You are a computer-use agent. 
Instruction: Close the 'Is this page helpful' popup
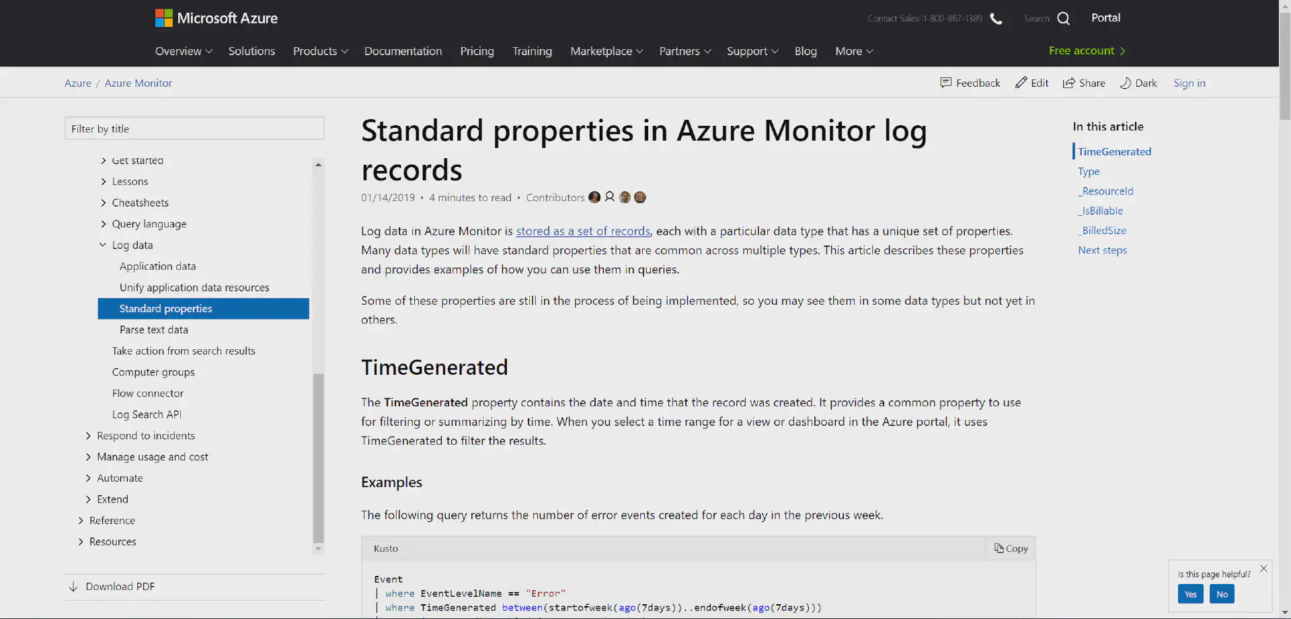[x=1263, y=569]
